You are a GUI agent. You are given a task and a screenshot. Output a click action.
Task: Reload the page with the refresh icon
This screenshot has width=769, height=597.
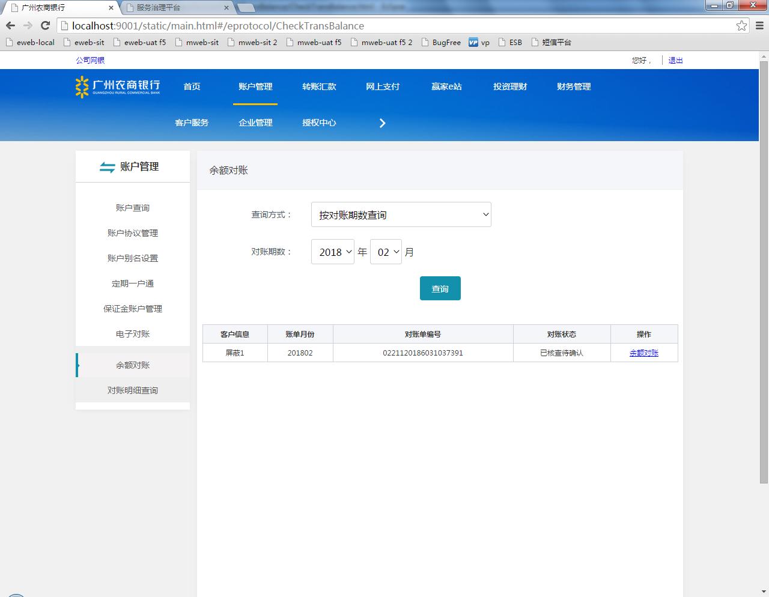click(45, 26)
